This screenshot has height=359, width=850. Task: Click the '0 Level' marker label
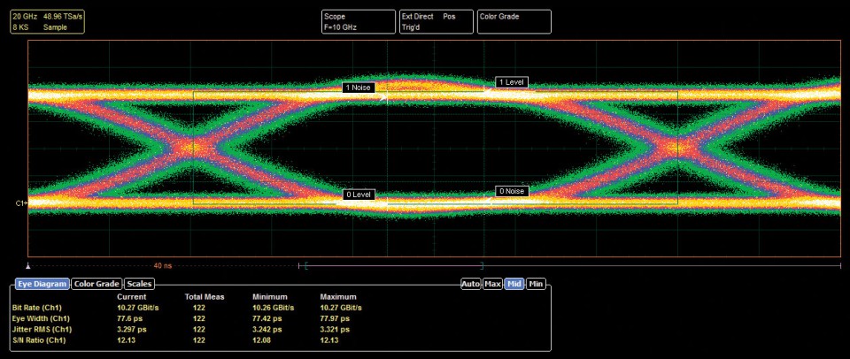(x=360, y=194)
